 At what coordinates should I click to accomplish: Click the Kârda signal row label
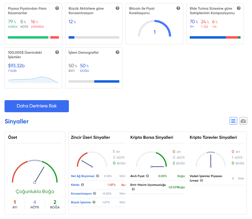tap(75, 185)
